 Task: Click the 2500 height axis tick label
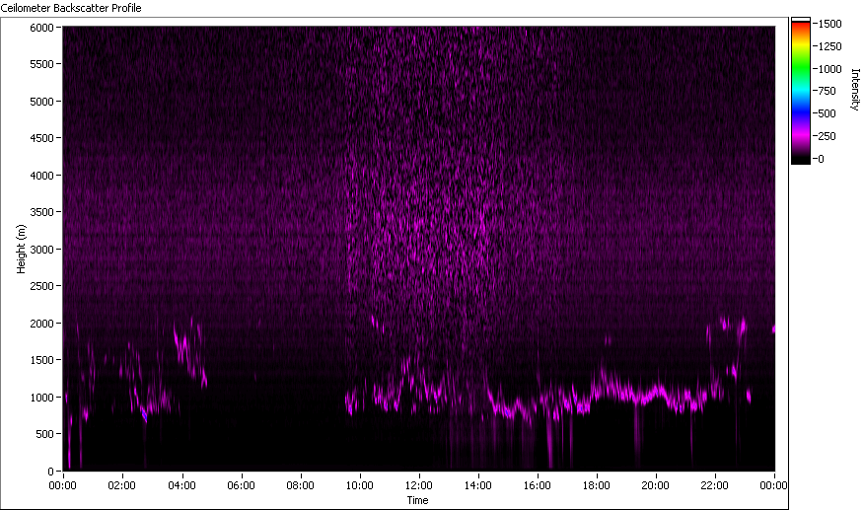pos(41,286)
